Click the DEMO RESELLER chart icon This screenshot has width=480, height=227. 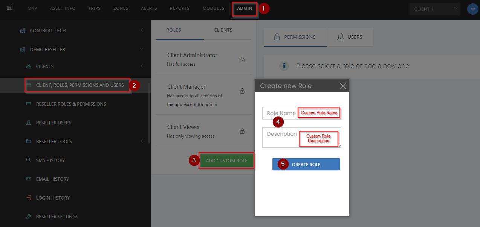[x=23, y=49]
